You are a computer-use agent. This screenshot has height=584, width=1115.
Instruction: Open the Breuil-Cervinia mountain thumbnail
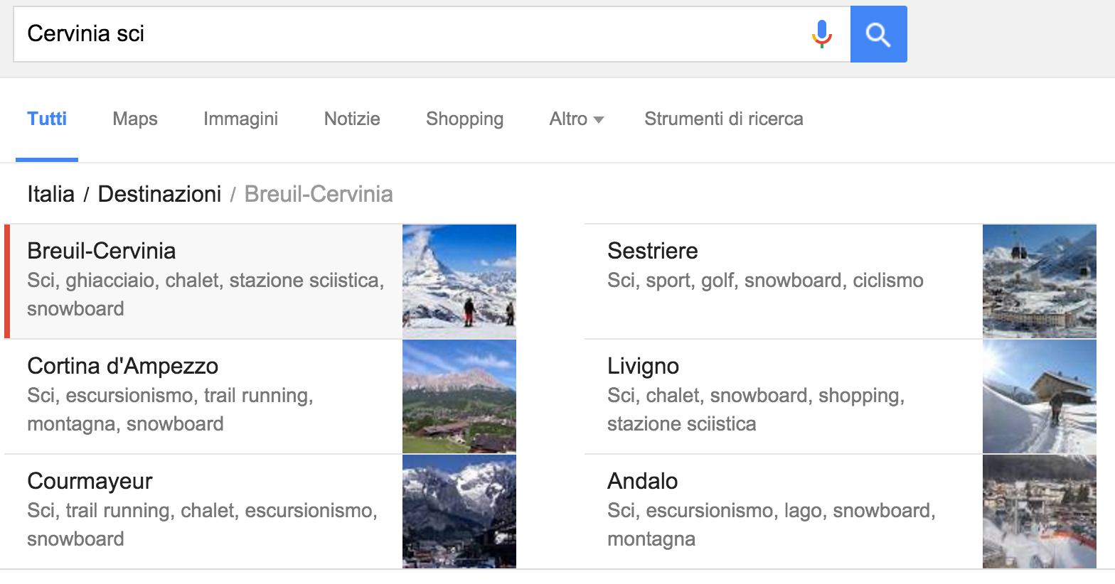pyautogui.click(x=459, y=281)
